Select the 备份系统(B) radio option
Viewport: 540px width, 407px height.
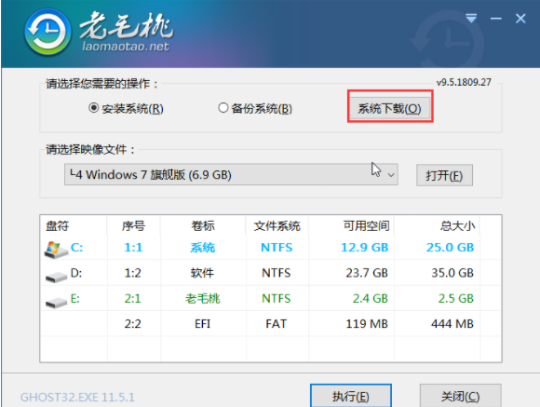(255, 109)
